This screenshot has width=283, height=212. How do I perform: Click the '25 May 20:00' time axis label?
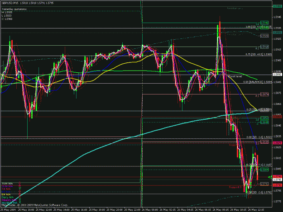pyautogui.click(x=115, y=210)
